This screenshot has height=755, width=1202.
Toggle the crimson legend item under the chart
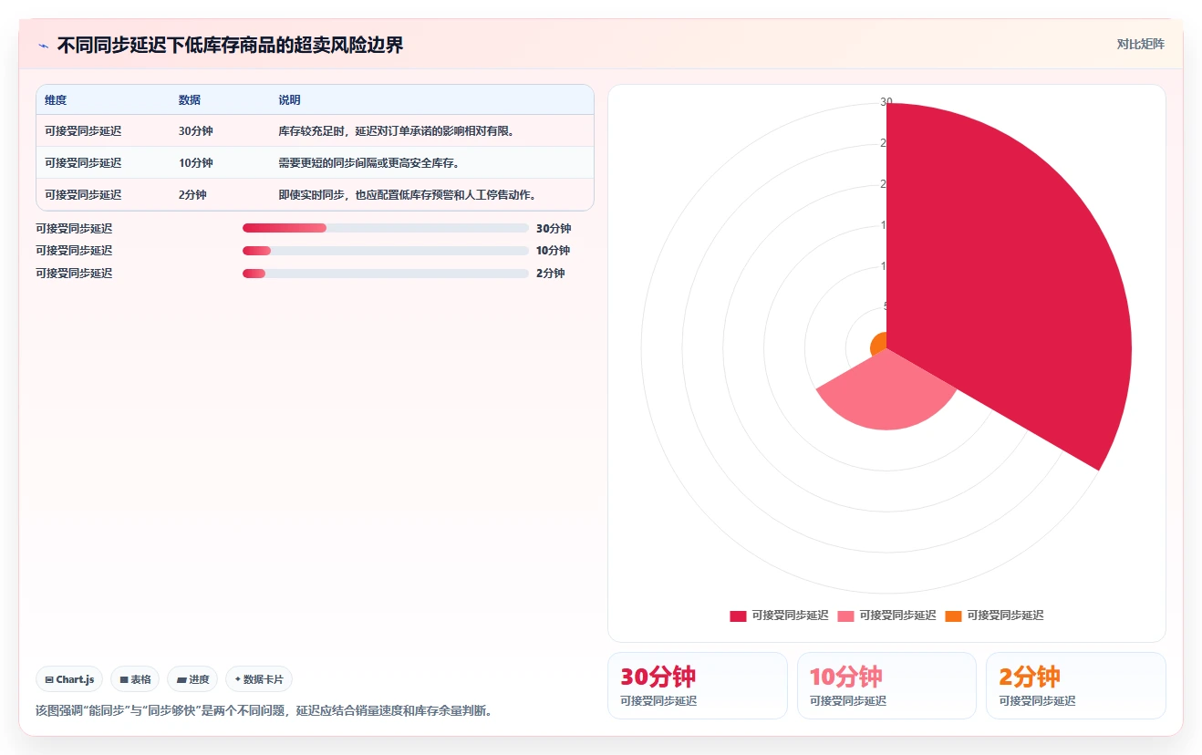[x=779, y=615]
